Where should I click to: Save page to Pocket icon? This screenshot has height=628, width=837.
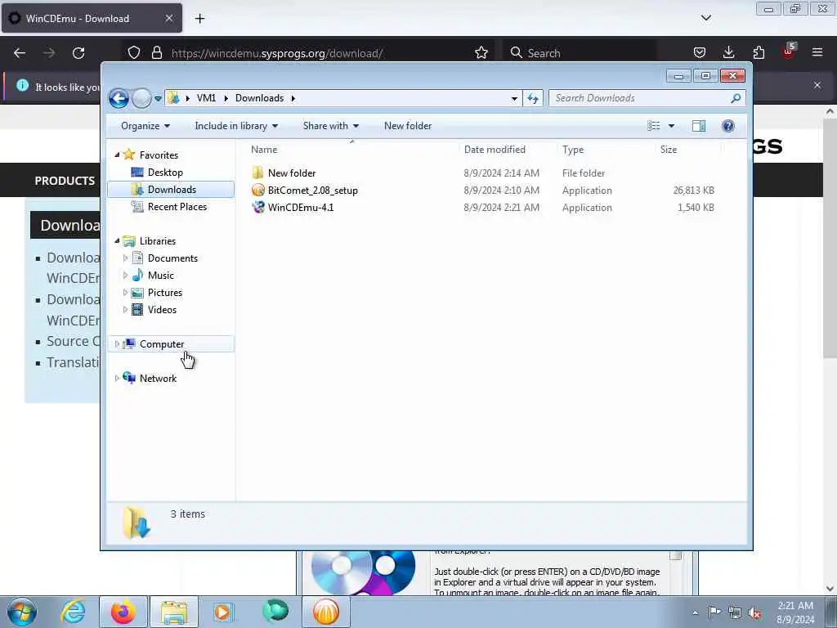coord(700,52)
